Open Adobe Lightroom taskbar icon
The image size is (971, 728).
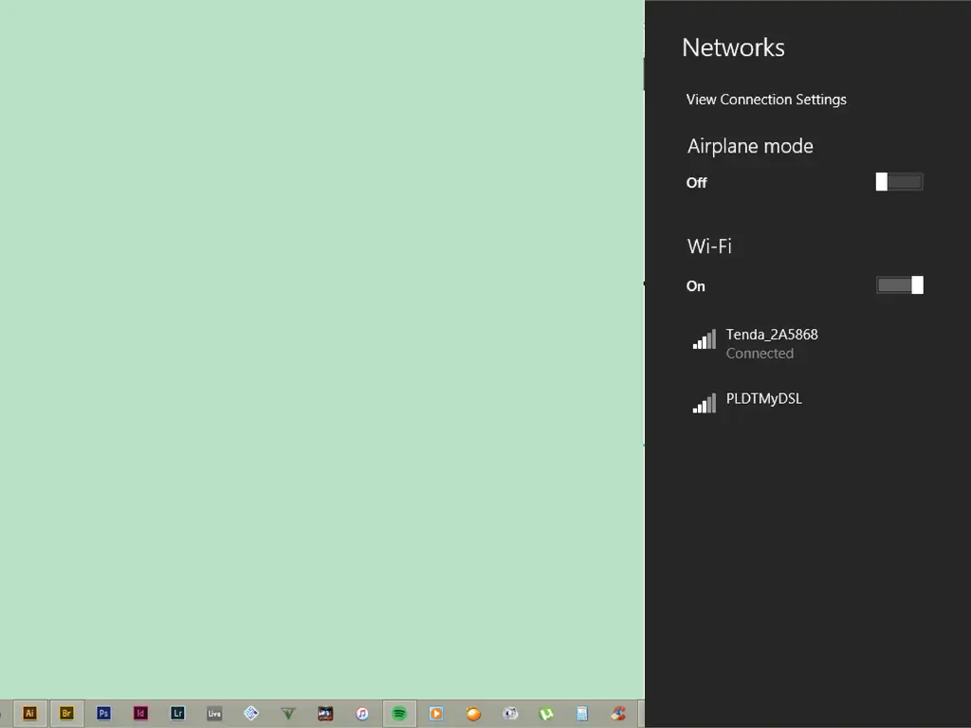click(x=177, y=714)
